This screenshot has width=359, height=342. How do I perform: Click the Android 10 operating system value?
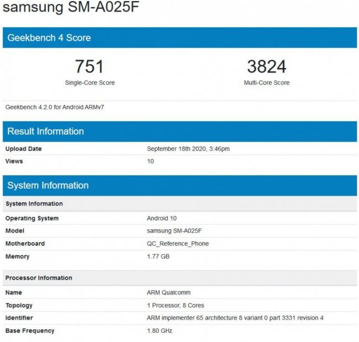pyautogui.click(x=161, y=218)
